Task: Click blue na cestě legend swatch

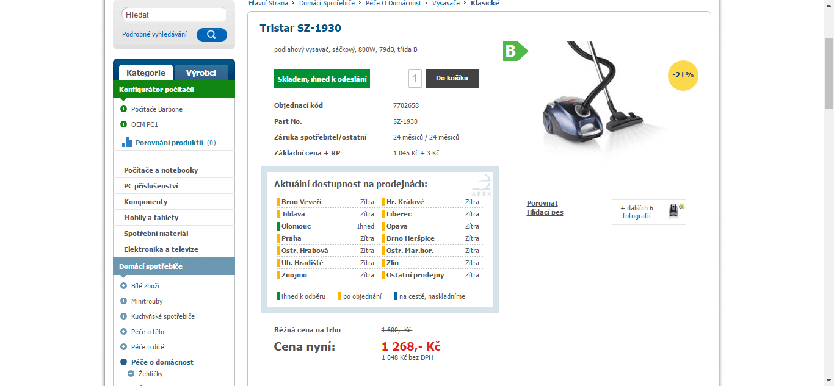Action: 396,296
